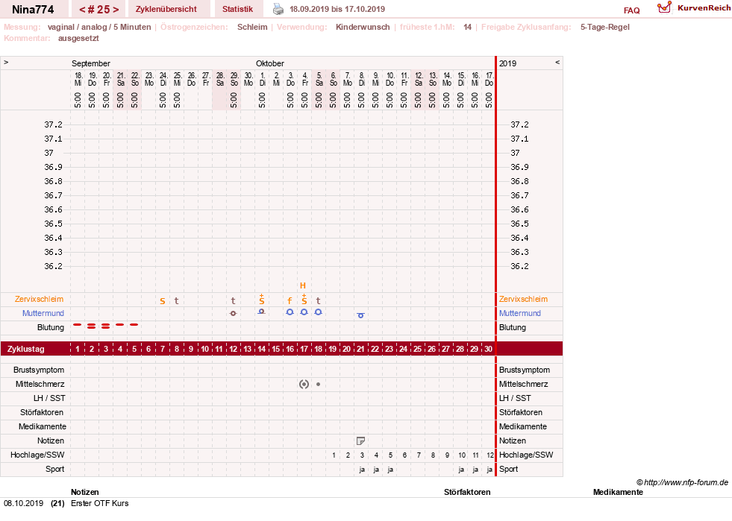The image size is (732, 521).
Task: Go to next cycle with '>' arrow
Action: (116, 10)
